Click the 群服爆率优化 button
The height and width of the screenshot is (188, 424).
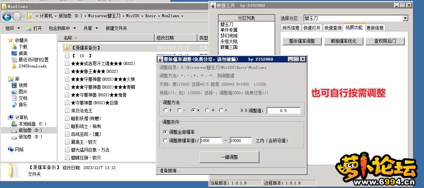coord(343,41)
